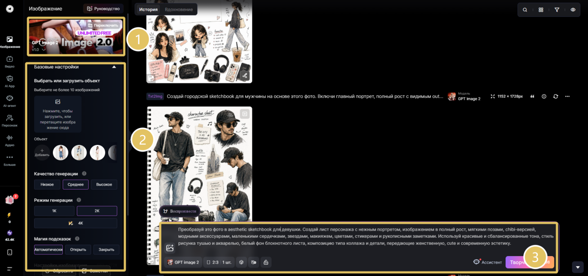This screenshot has height=276, width=588.
Task: Click the app logo at top-left
Action: click(10, 9)
